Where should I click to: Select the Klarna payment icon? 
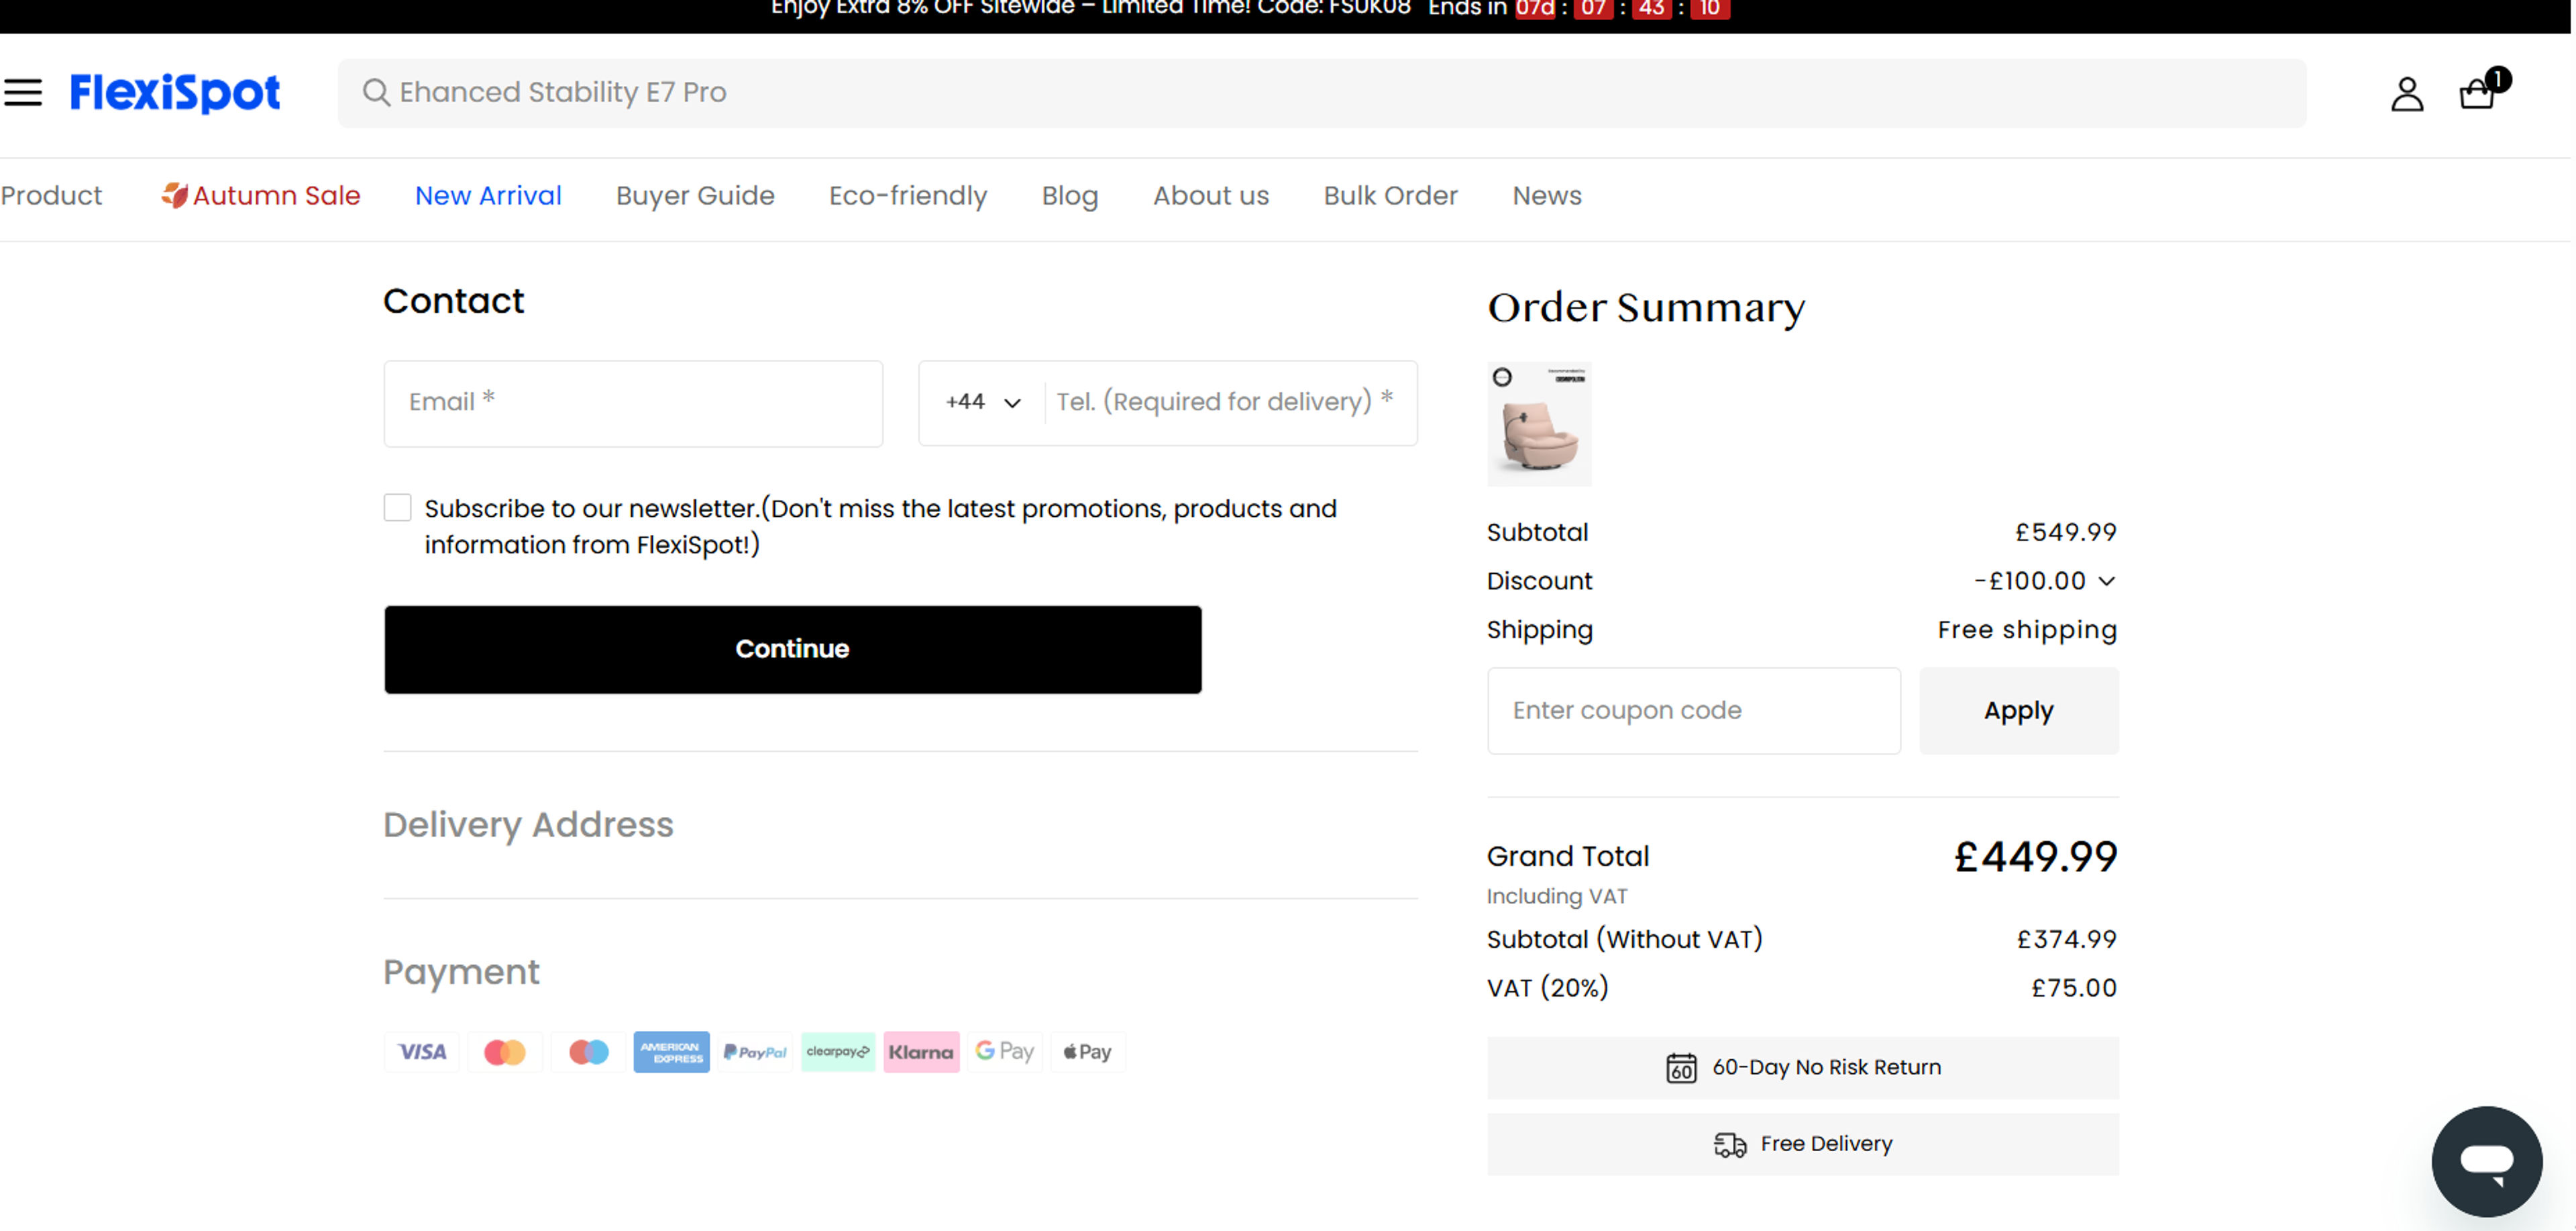coord(921,1052)
